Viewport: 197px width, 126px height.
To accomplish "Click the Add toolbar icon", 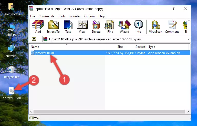I will click(x=38, y=27).
